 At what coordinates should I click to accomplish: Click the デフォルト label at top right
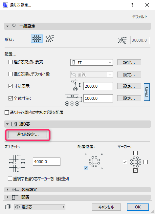click(140, 17)
